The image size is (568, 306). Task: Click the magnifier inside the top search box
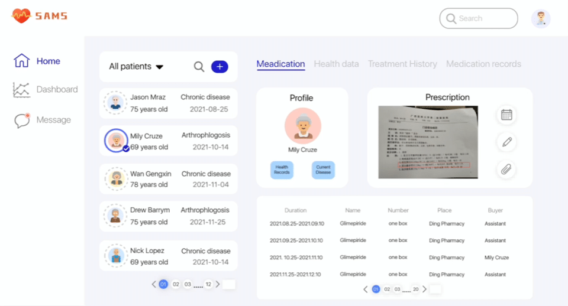click(451, 18)
